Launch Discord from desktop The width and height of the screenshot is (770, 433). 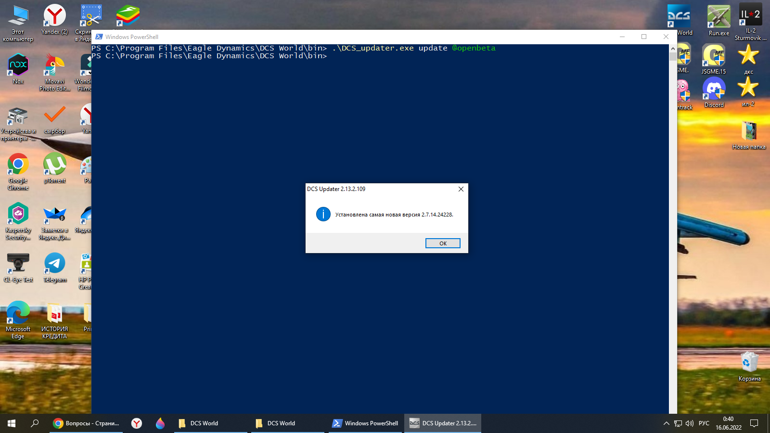coord(714,92)
